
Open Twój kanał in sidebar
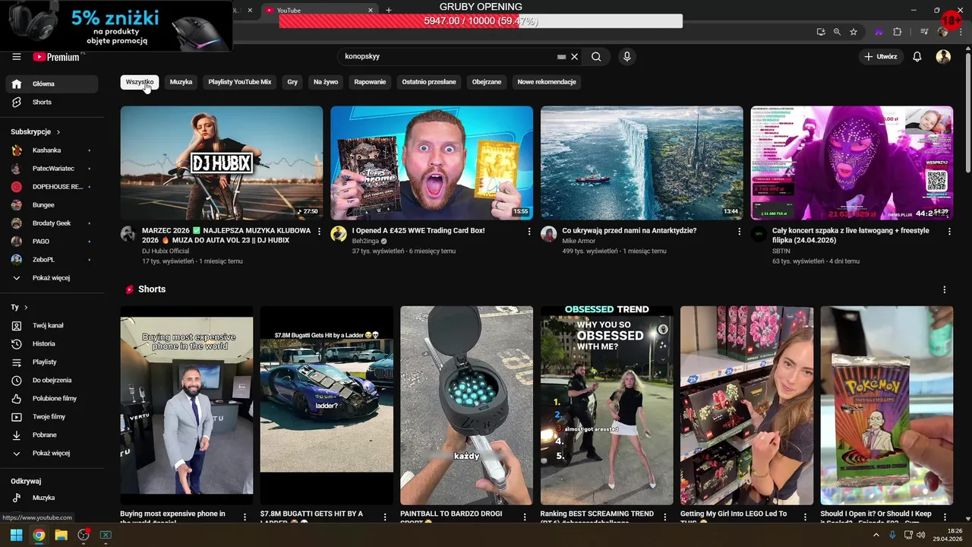(x=52, y=326)
